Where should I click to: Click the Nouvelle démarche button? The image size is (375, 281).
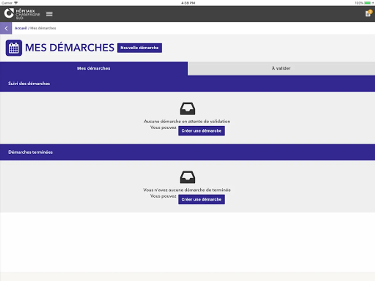point(140,48)
